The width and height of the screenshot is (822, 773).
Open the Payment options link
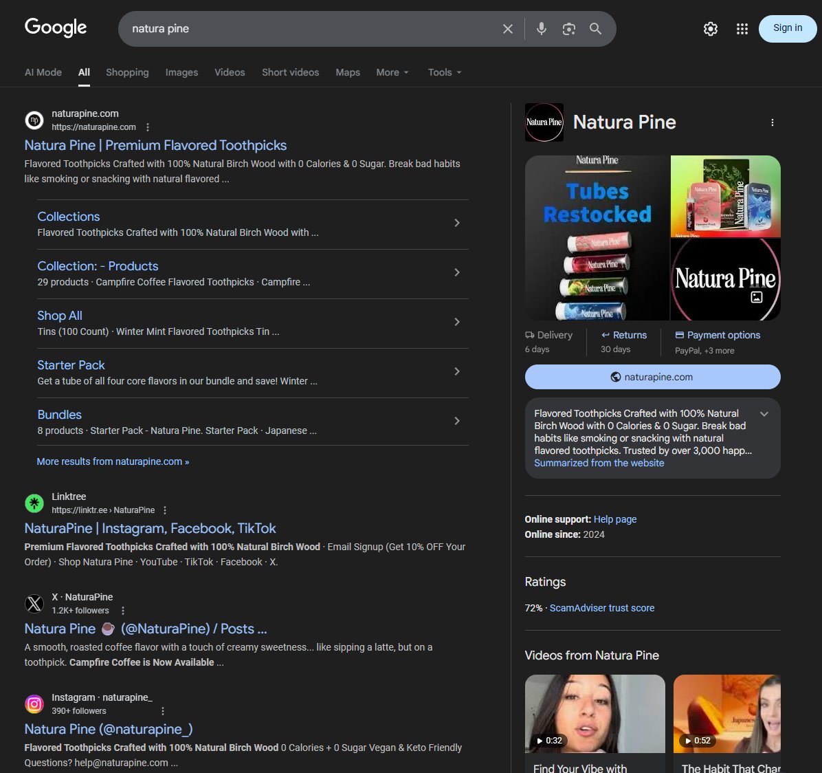click(724, 335)
